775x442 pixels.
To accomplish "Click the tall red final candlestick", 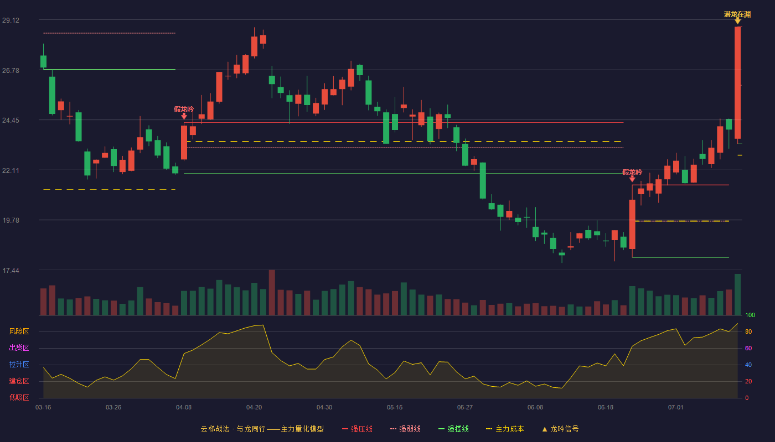I will tap(737, 83).
